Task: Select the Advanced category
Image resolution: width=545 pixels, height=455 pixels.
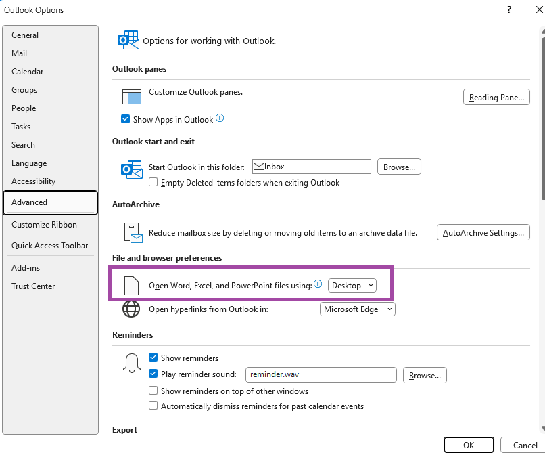Action: click(x=51, y=202)
